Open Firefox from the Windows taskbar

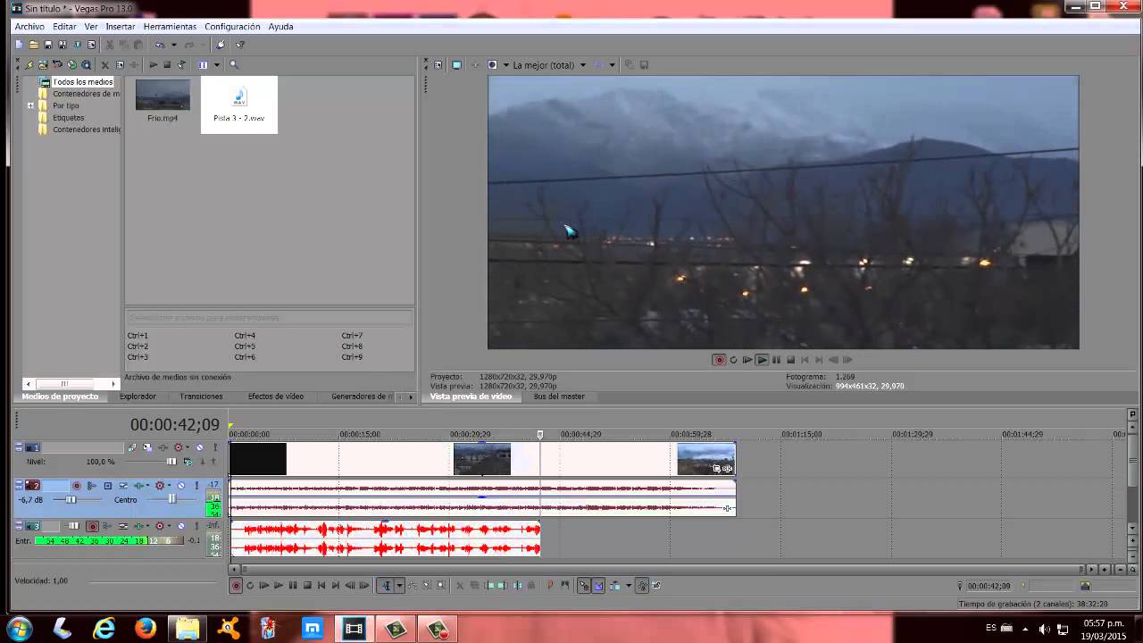point(146,629)
